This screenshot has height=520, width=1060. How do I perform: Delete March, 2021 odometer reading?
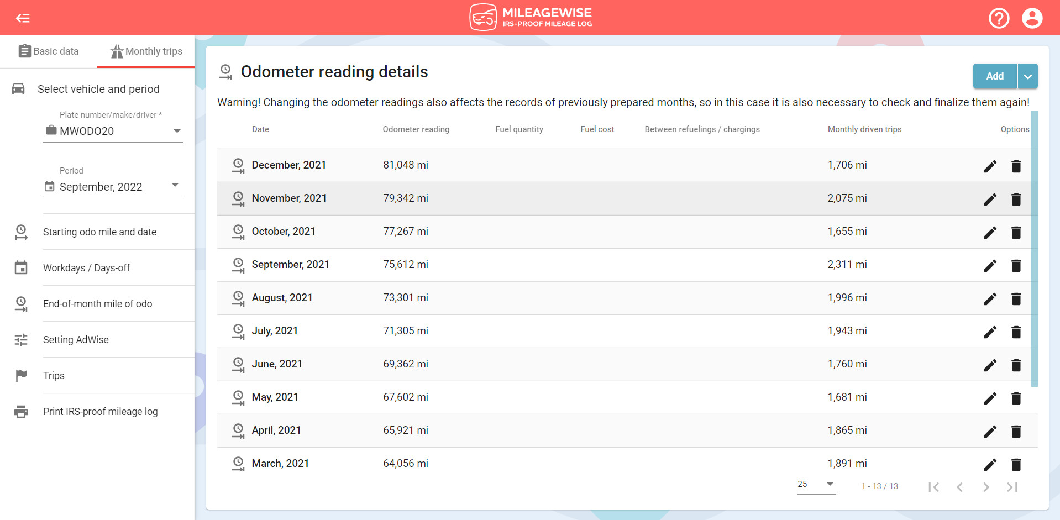point(1016,464)
